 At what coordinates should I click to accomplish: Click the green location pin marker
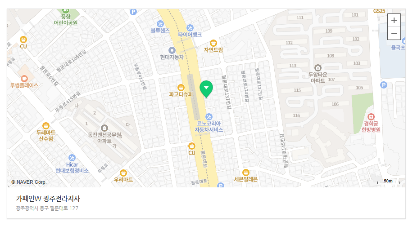click(x=206, y=89)
